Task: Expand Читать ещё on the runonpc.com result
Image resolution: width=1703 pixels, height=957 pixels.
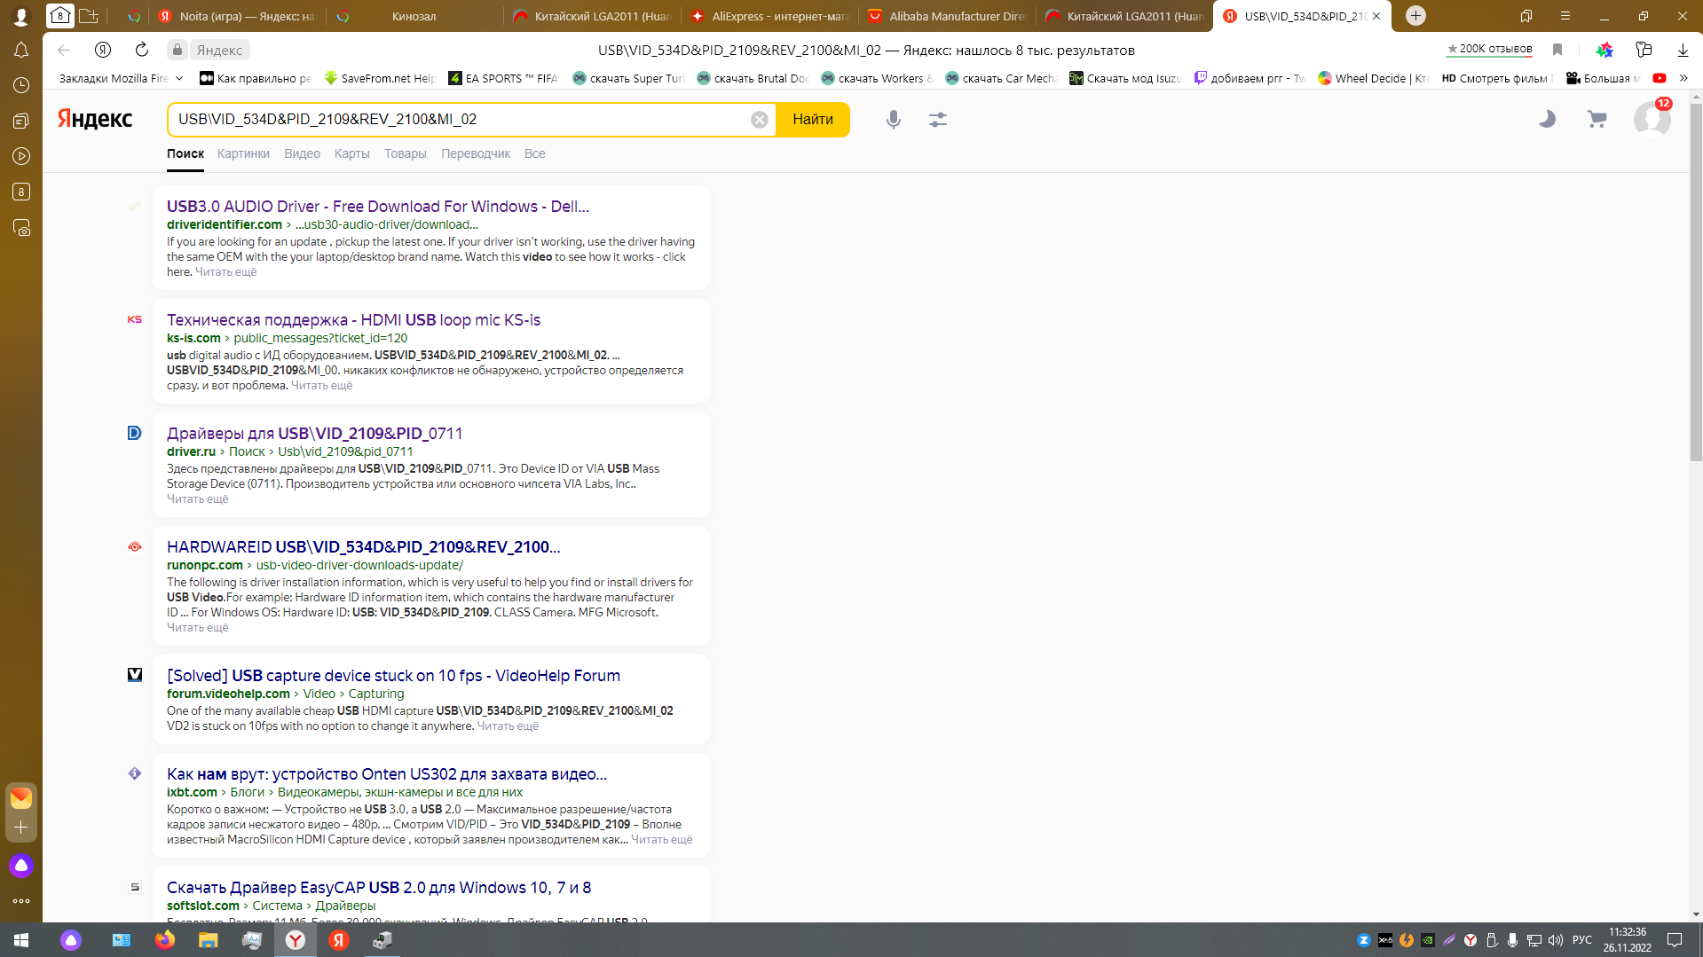Action: click(x=197, y=628)
